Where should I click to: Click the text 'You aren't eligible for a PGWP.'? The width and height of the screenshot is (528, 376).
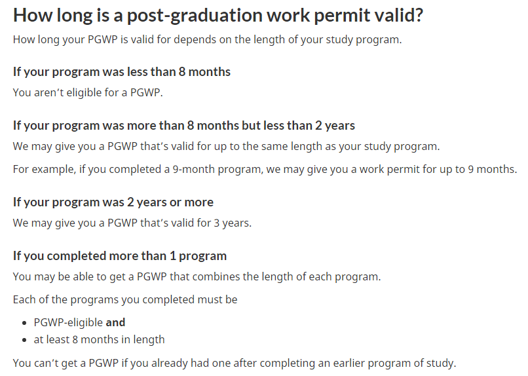(x=88, y=92)
